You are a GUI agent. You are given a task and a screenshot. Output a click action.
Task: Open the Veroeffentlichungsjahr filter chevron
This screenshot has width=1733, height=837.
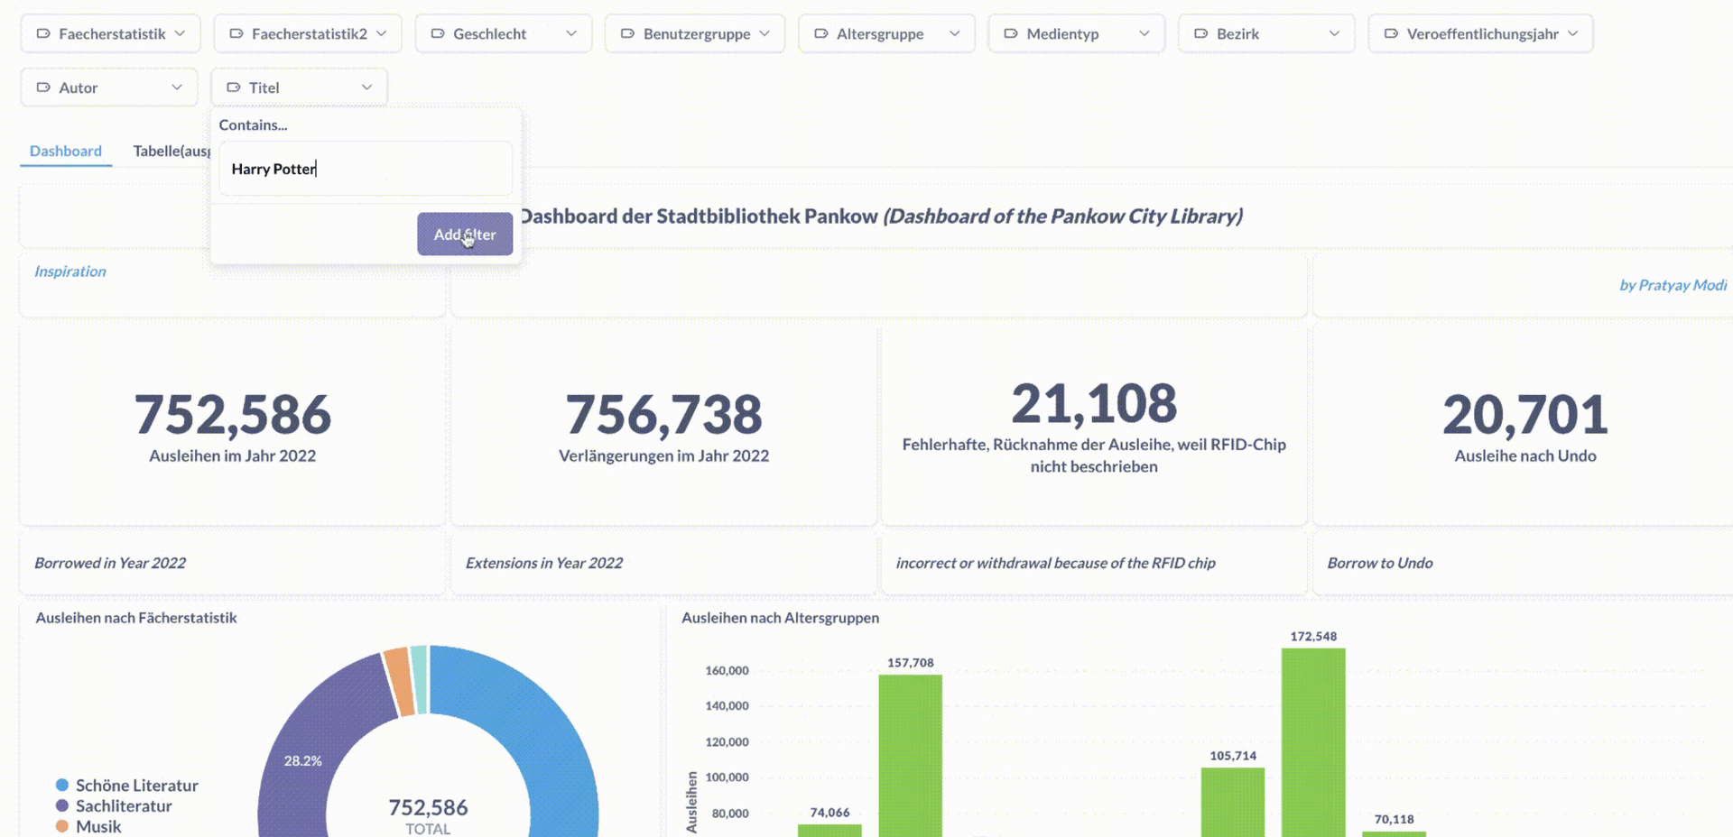1572,33
